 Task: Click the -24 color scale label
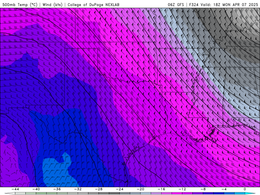click(120, 189)
